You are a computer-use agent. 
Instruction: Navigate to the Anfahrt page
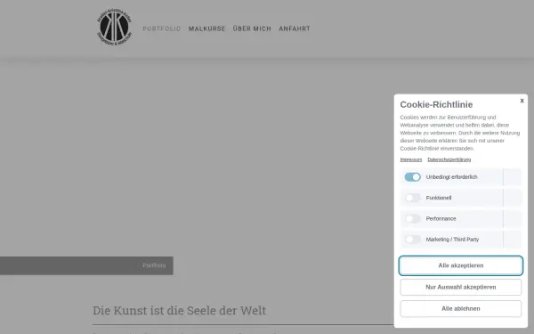(295, 29)
